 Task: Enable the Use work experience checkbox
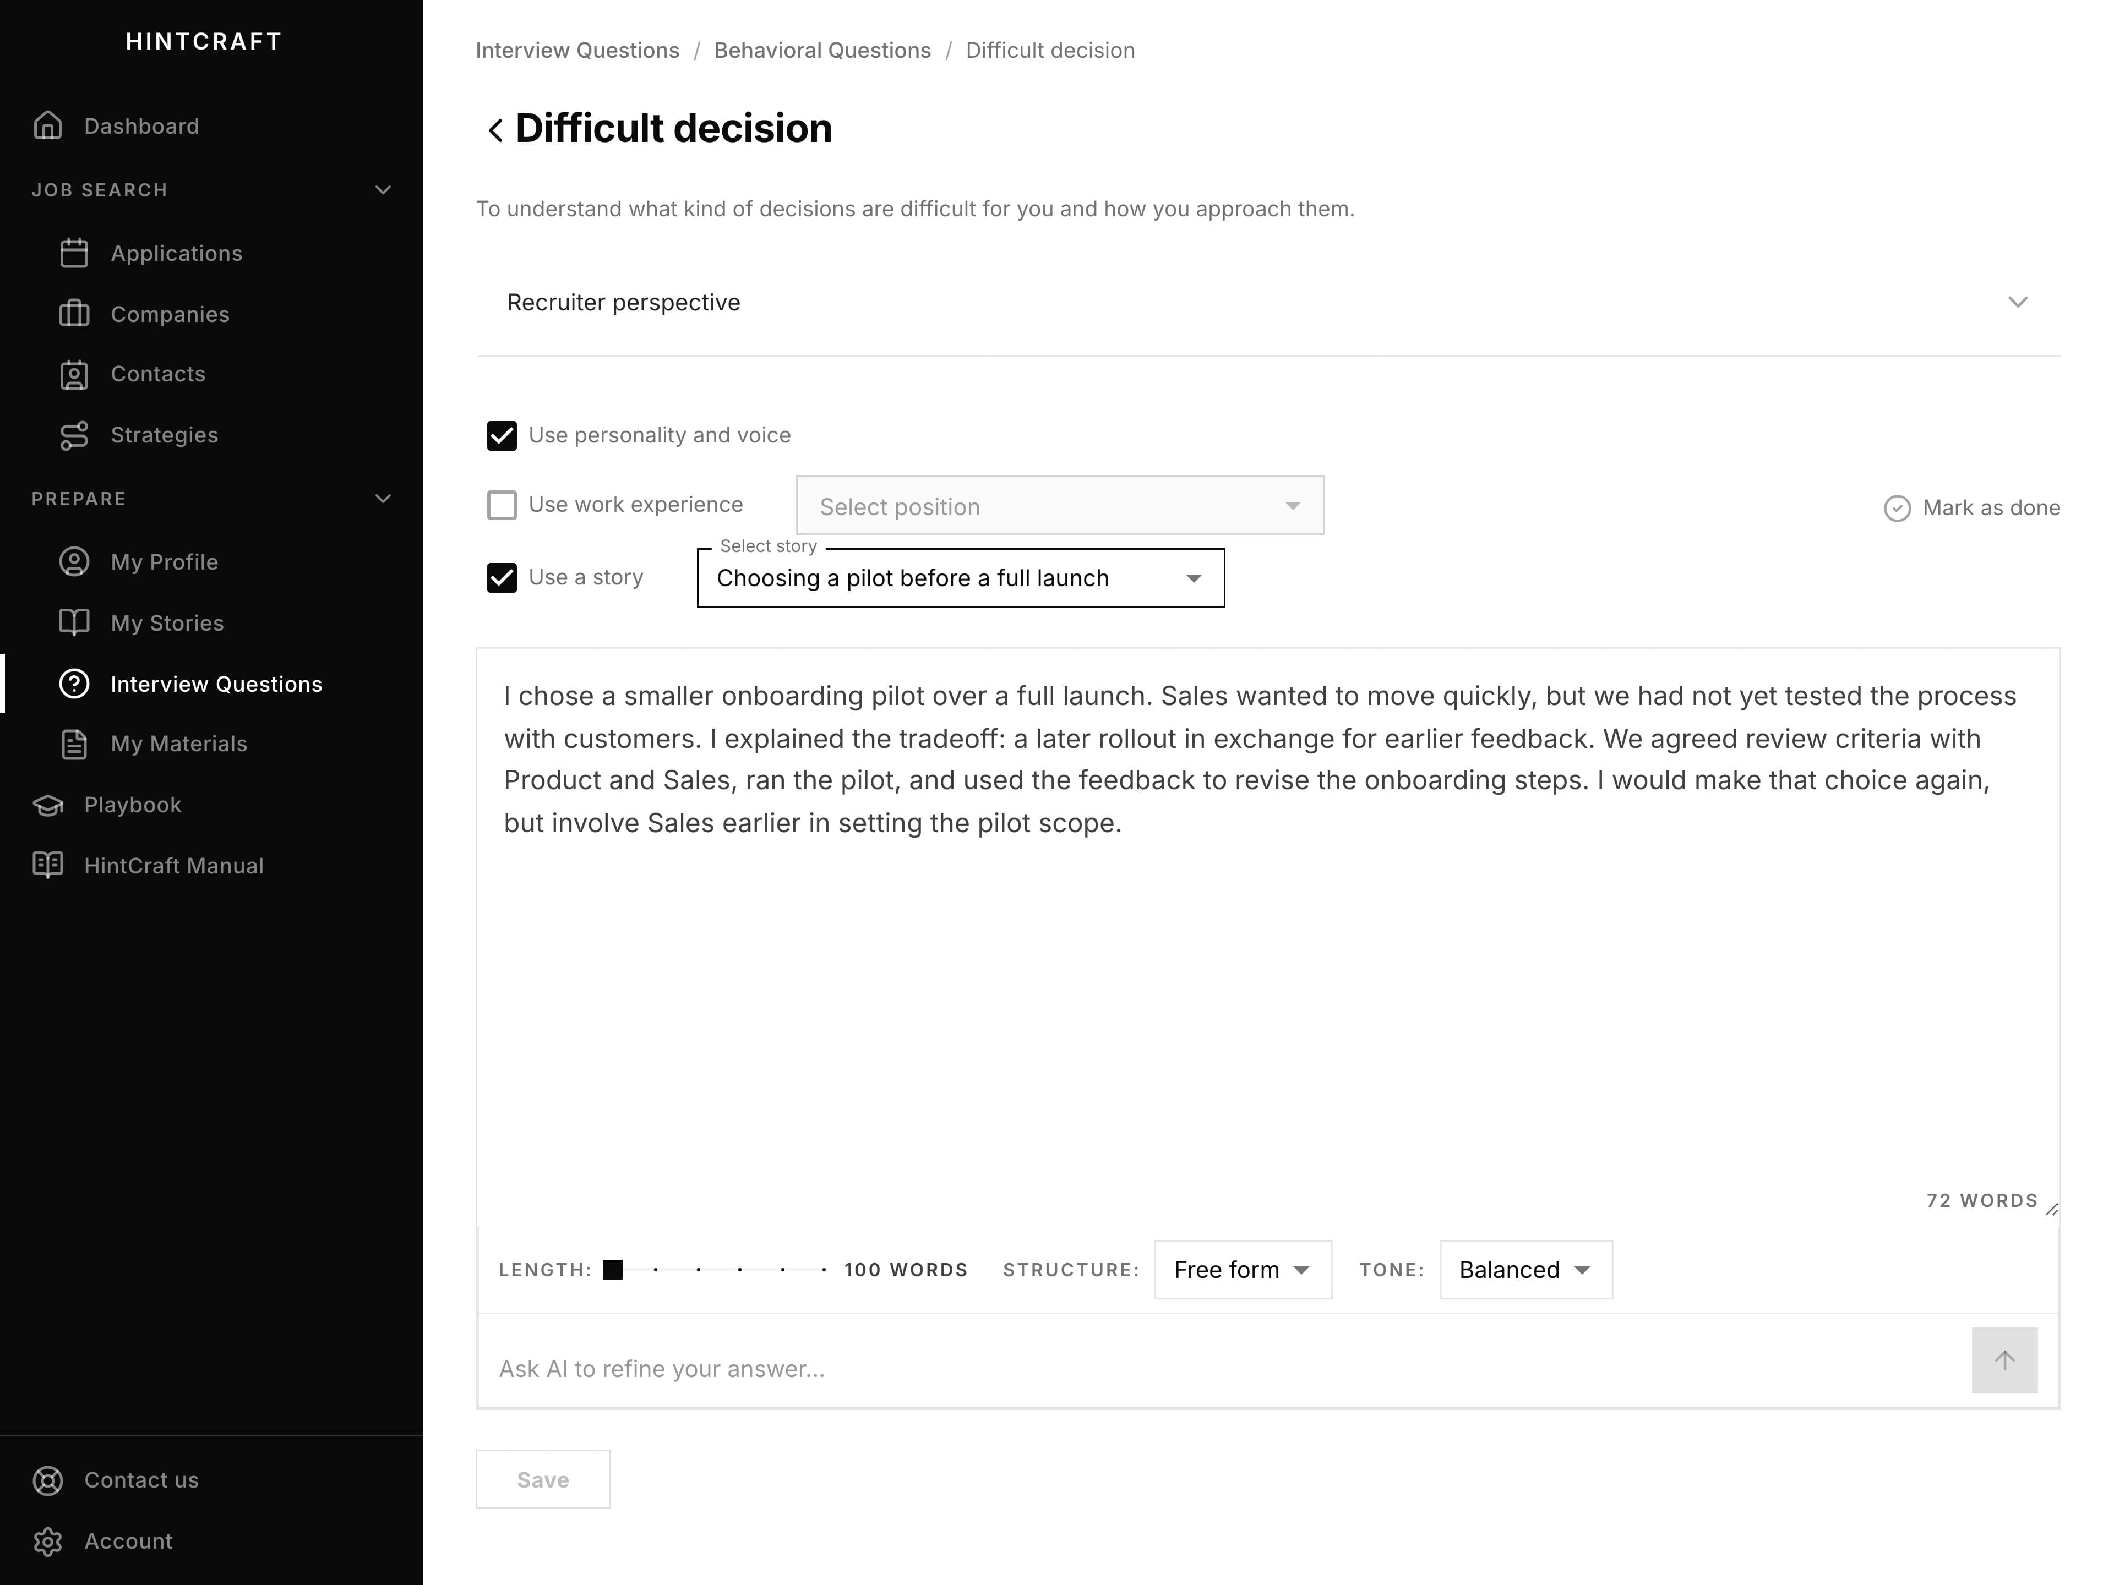tap(502, 505)
